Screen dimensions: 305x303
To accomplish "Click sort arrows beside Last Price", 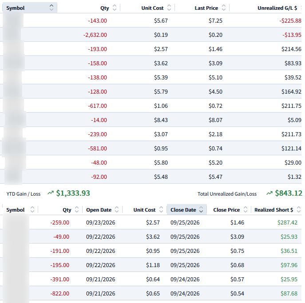I will click(224, 8).
